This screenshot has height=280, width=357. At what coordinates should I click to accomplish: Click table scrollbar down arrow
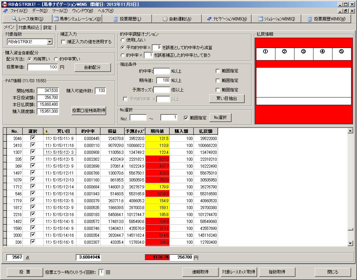[x=350, y=243]
